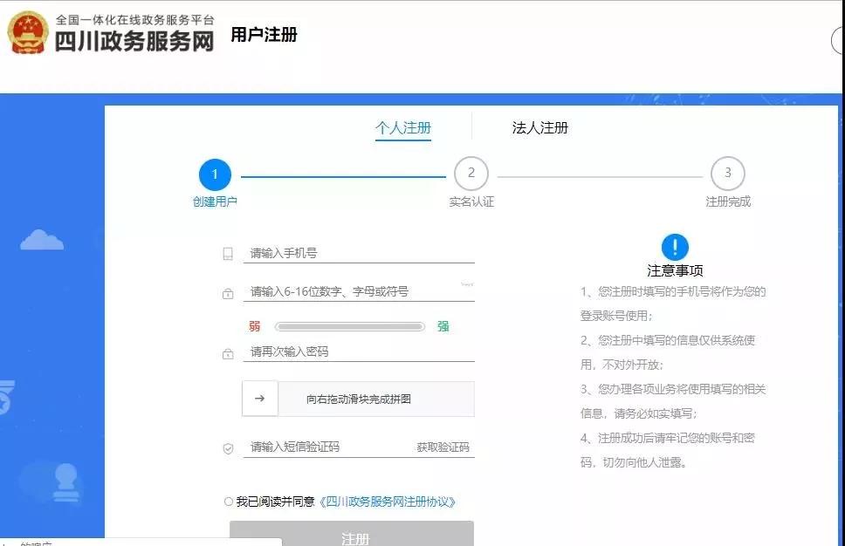The width and height of the screenshot is (845, 546).
Task: Switch to the 个人注册 tab
Action: (402, 127)
